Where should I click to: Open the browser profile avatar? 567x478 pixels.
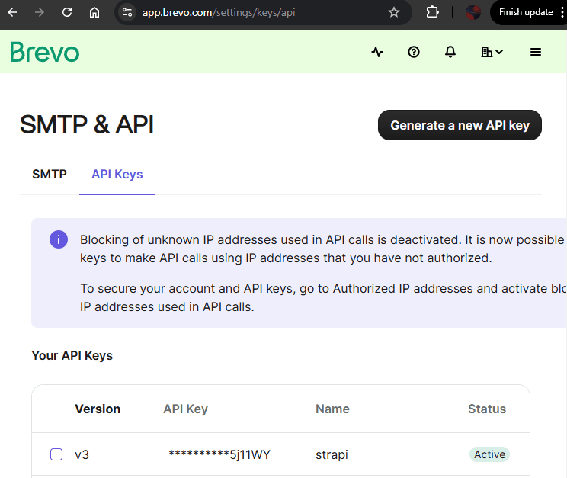point(473,12)
